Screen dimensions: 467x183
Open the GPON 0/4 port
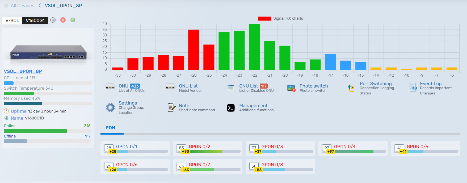[344, 147]
